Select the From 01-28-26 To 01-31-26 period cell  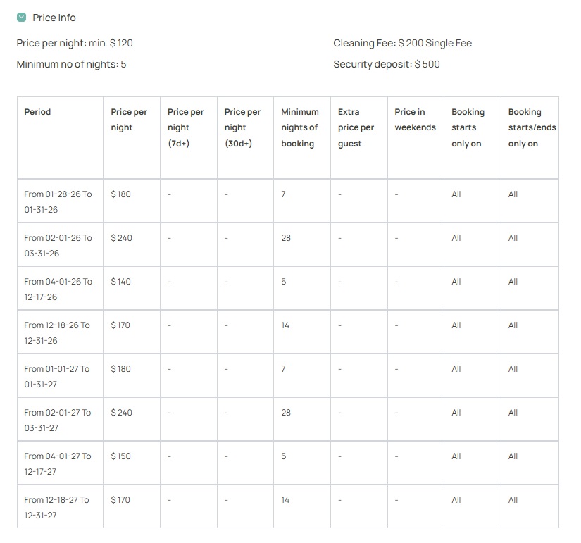click(58, 201)
